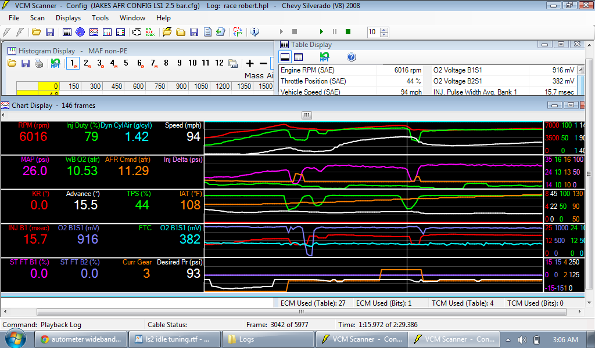
Task: Open Chart Display icon in main toolbar
Action: [x=94, y=32]
